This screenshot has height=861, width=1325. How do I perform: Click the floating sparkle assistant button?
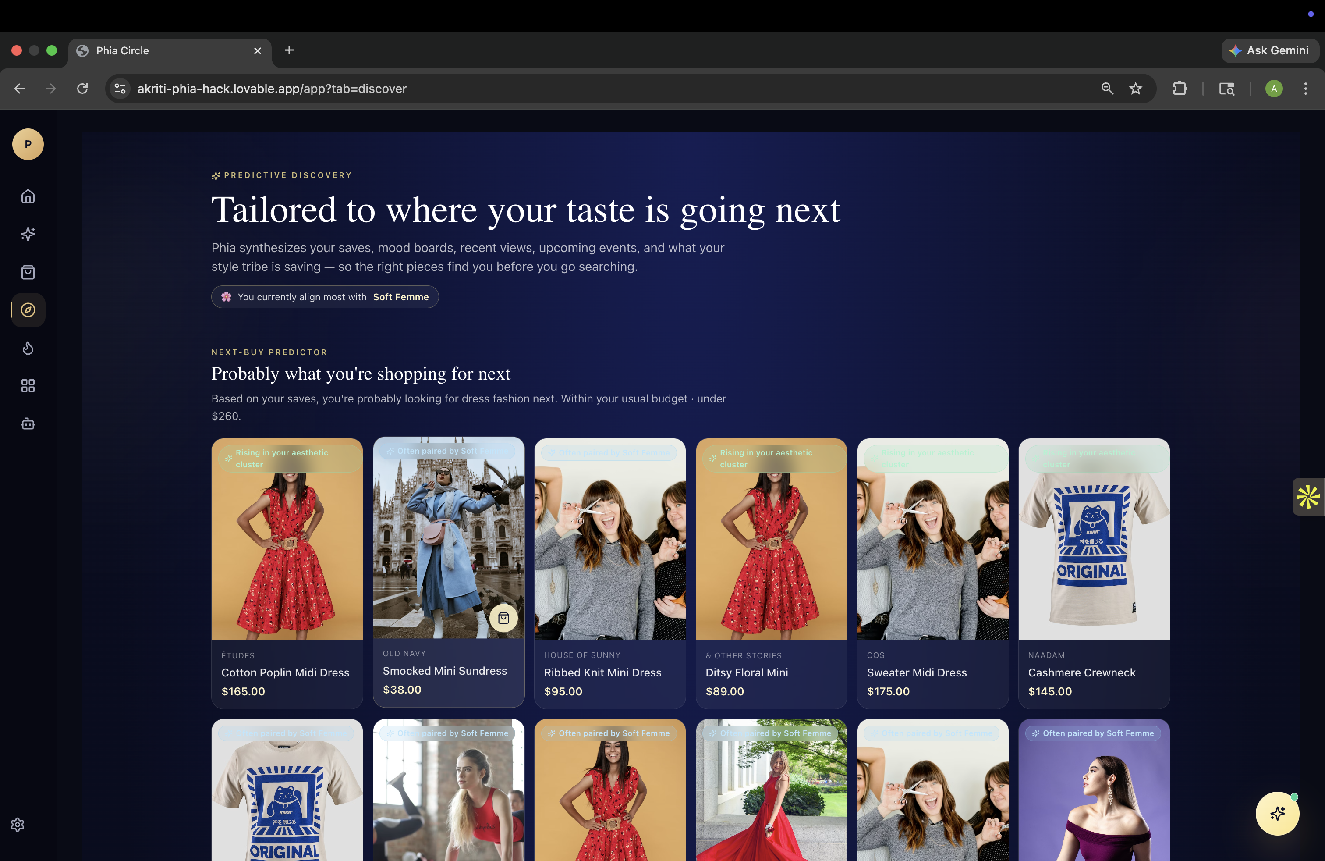point(1277,813)
